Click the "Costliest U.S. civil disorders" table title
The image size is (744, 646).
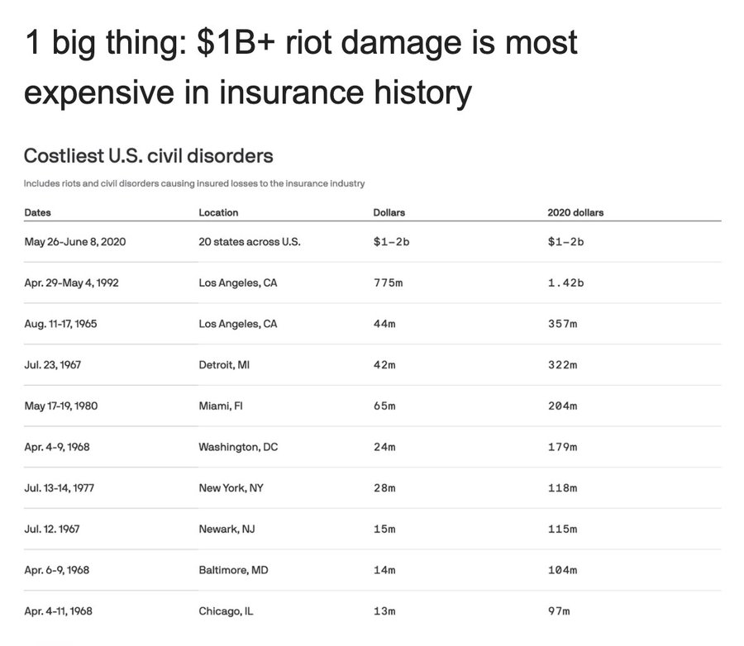tap(149, 155)
